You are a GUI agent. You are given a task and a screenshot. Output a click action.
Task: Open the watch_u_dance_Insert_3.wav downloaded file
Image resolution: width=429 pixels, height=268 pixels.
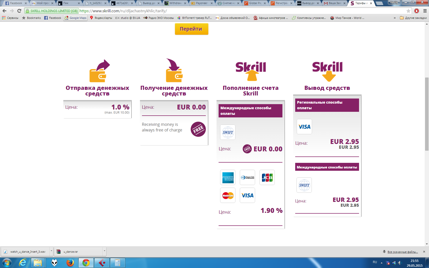click(26, 251)
